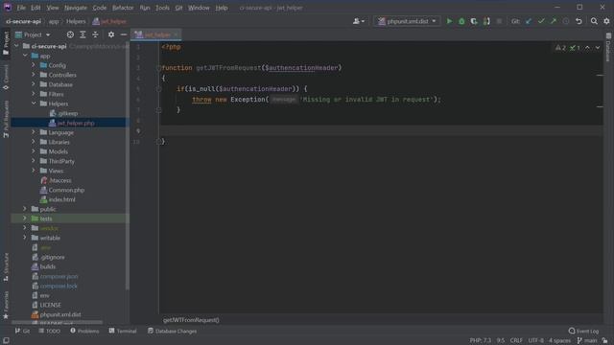Toggle read-only lock icon in status bar
This screenshot has width=614, height=345.
[x=605, y=341]
